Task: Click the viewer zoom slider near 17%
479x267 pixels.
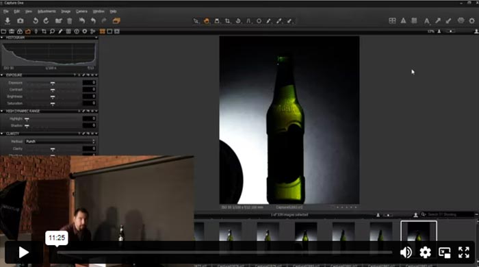Action: [451, 31]
